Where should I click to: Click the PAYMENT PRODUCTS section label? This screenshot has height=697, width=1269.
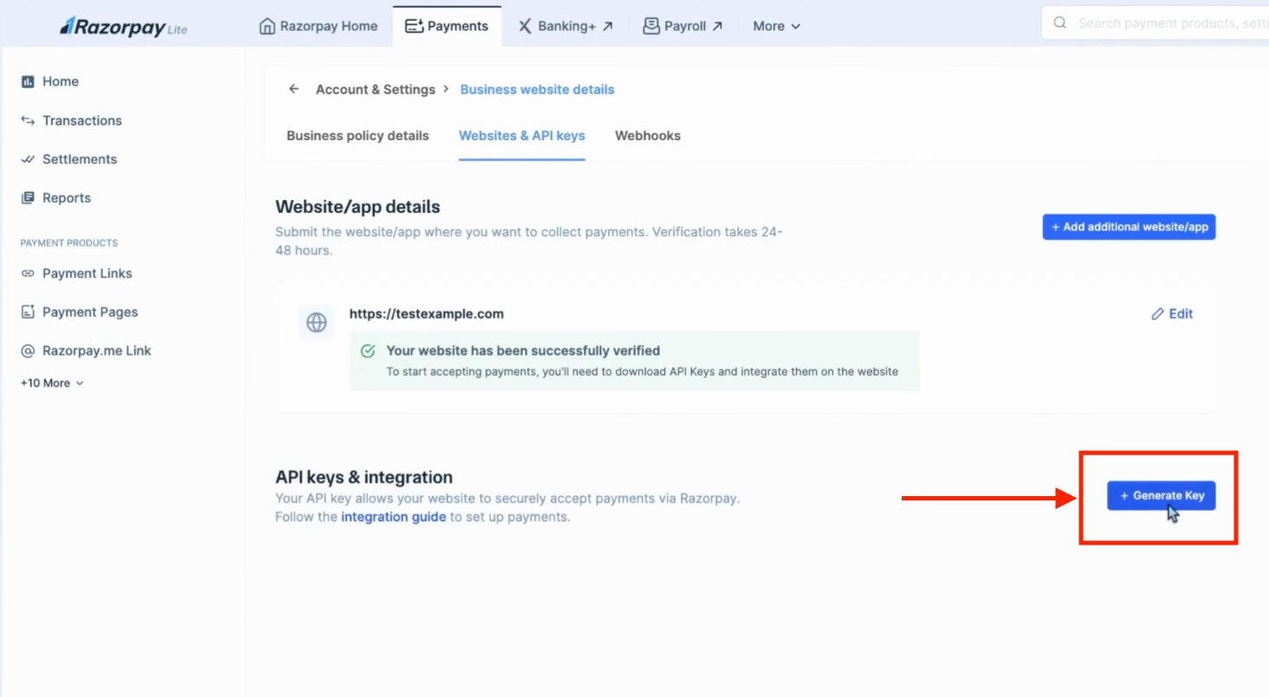point(69,243)
